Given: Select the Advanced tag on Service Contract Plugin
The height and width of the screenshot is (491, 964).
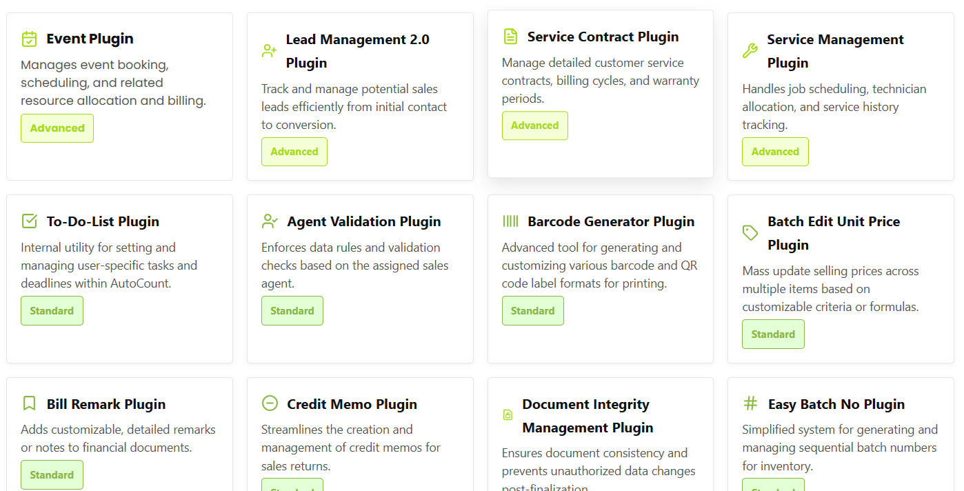Looking at the screenshot, I should [x=534, y=126].
